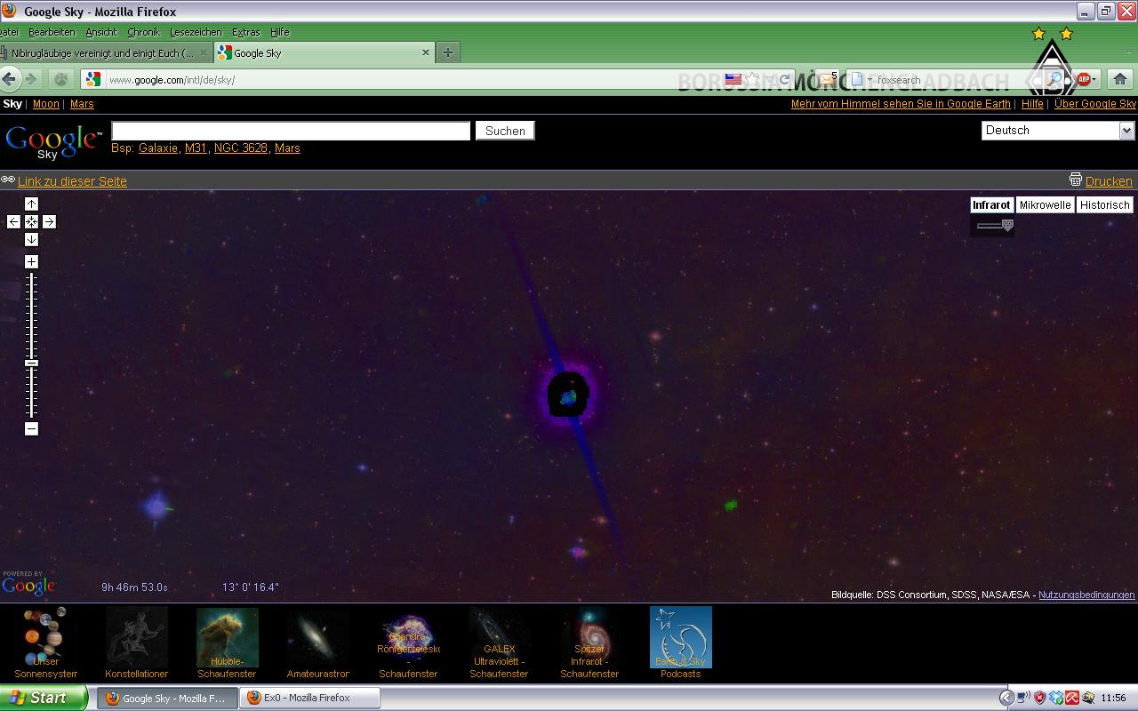Pan the sky map up arrow

coord(31,204)
